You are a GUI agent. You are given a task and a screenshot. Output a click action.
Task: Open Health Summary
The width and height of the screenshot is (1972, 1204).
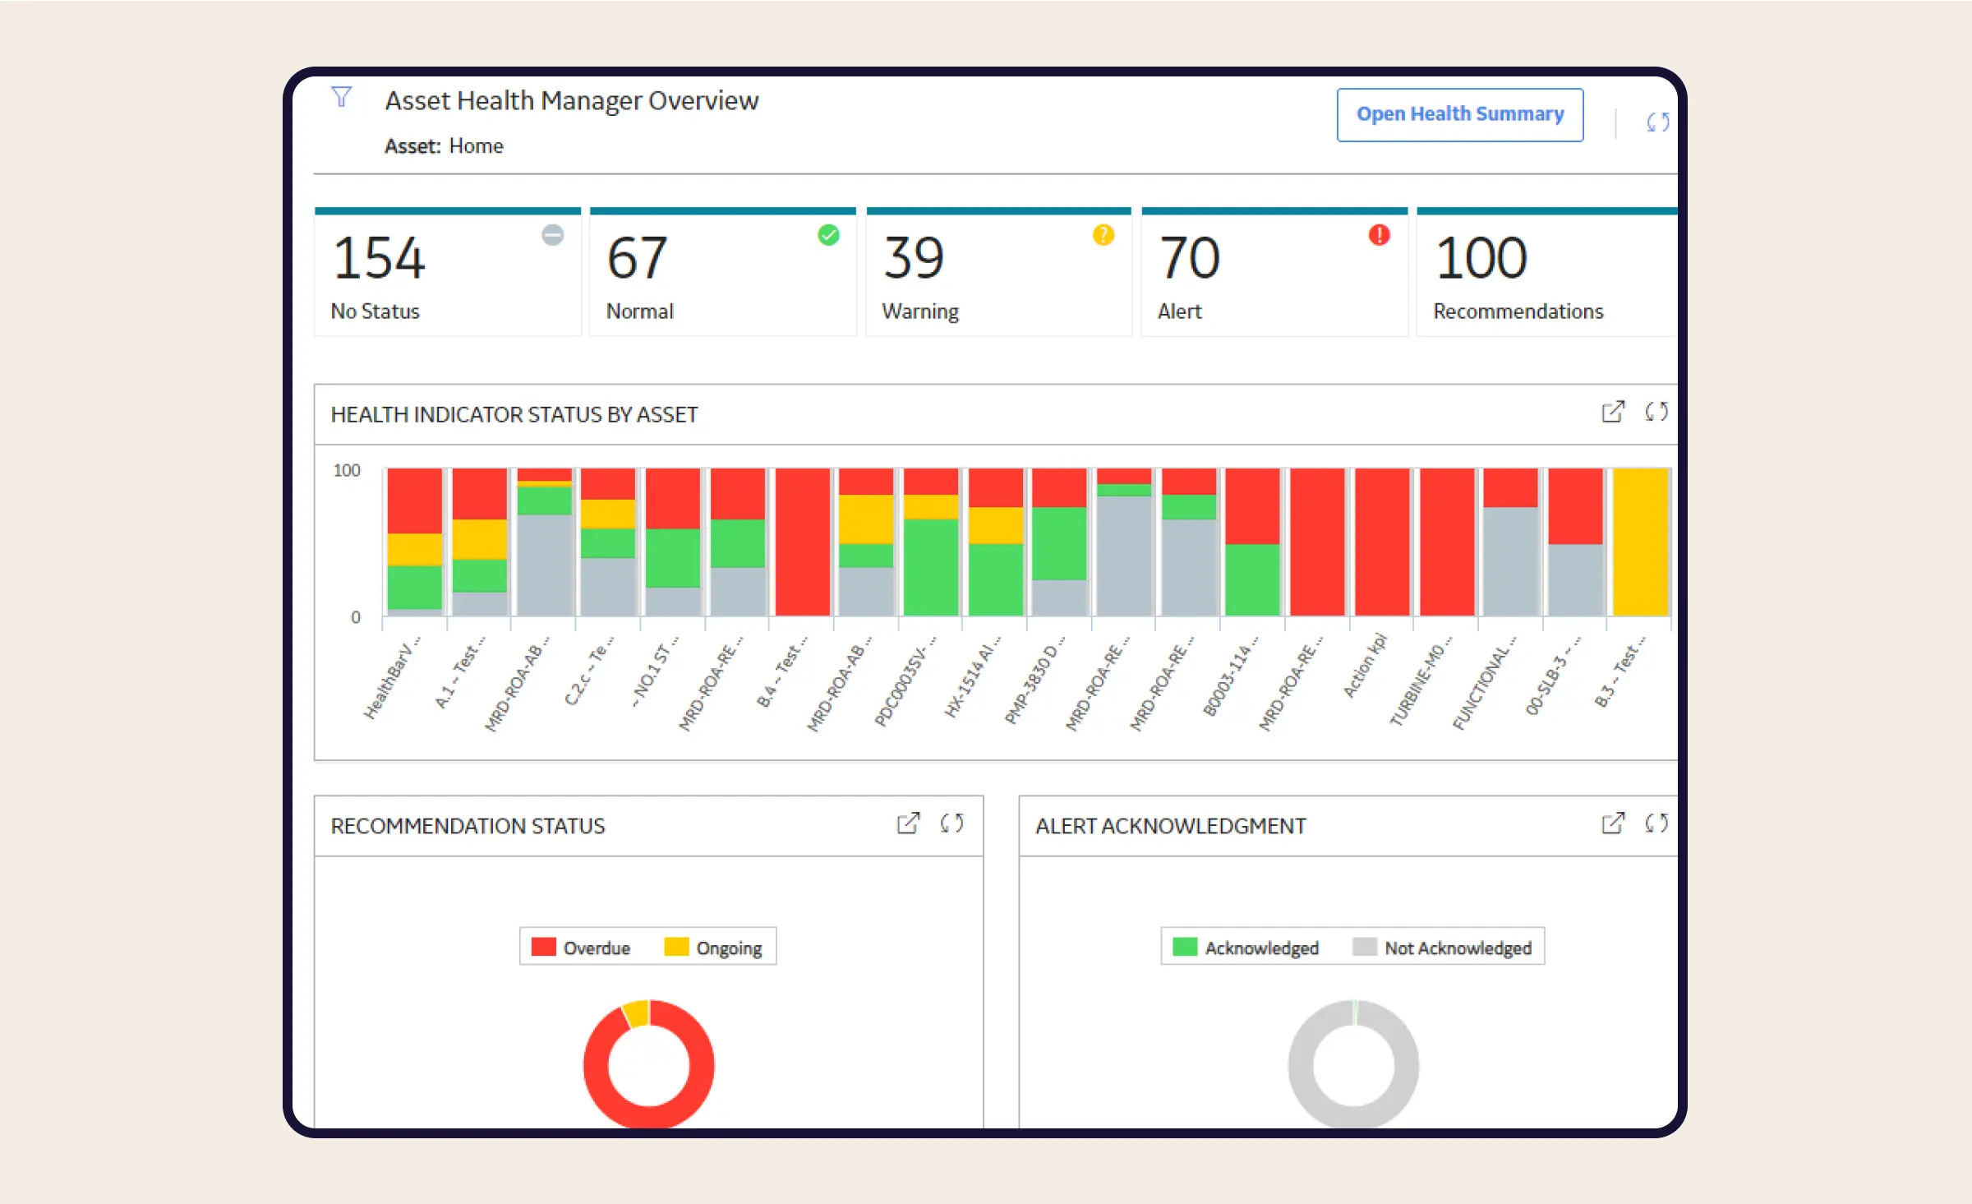coord(1460,114)
